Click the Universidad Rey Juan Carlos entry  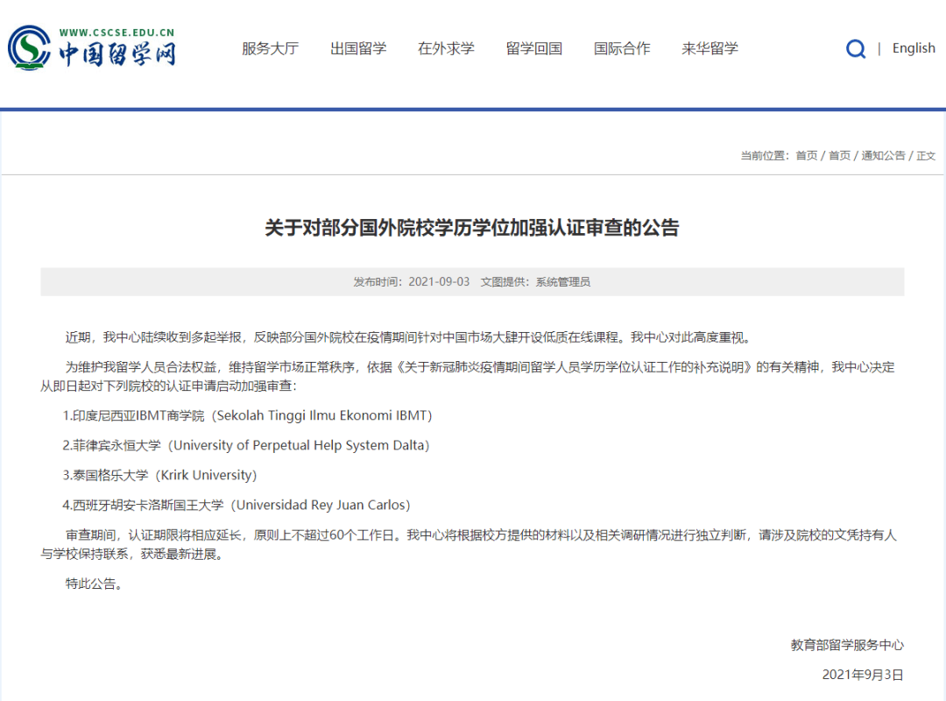[x=236, y=505]
